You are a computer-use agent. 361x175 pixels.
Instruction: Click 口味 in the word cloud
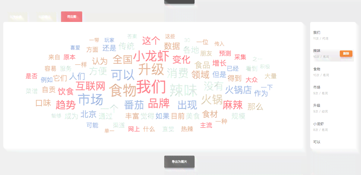pos(43,103)
